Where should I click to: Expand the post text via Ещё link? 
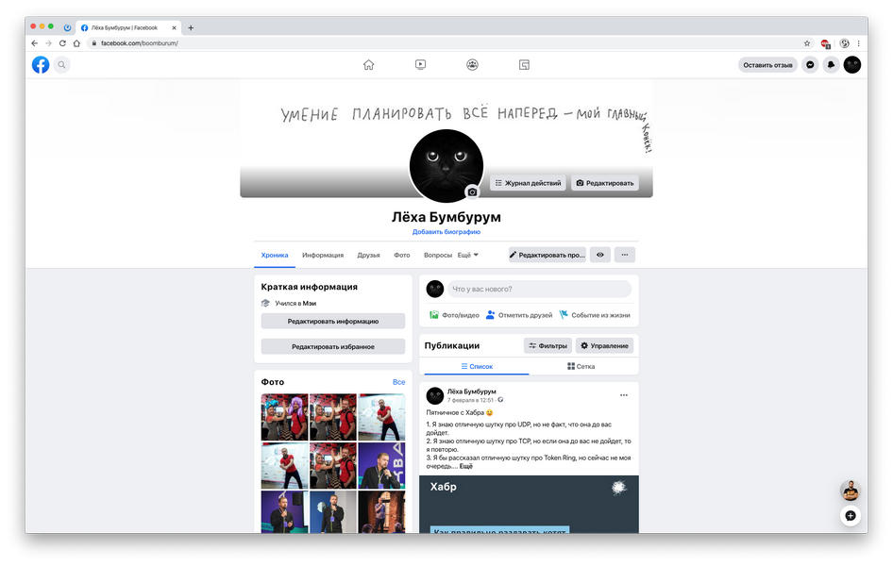point(466,466)
